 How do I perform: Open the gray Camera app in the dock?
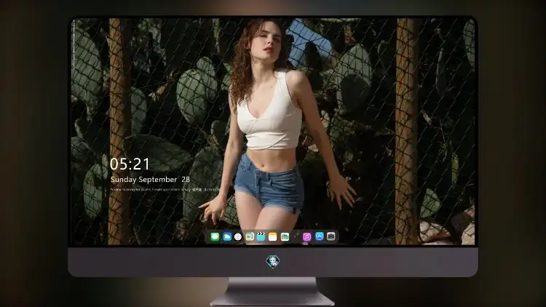(x=331, y=236)
